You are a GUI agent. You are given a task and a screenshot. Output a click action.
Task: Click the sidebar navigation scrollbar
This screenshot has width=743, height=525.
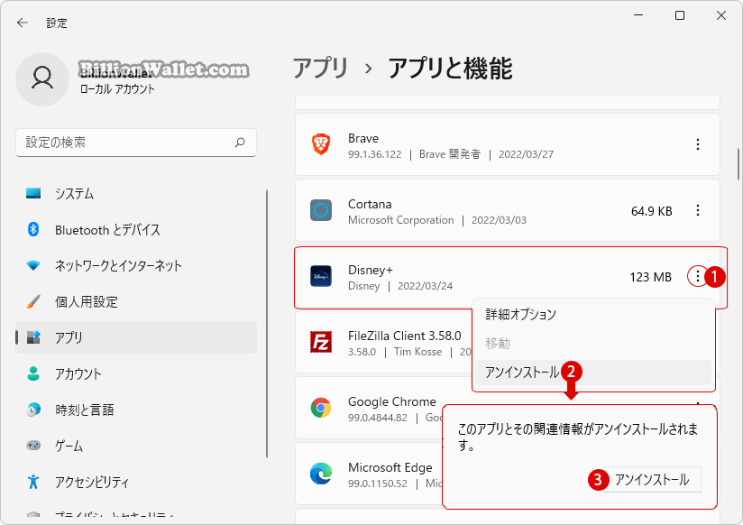[267, 324]
